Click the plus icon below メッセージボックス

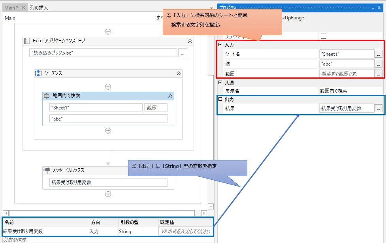107,194
